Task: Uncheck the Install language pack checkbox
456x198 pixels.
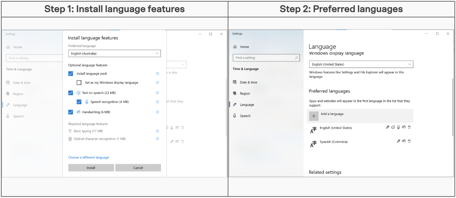Action: click(x=71, y=74)
